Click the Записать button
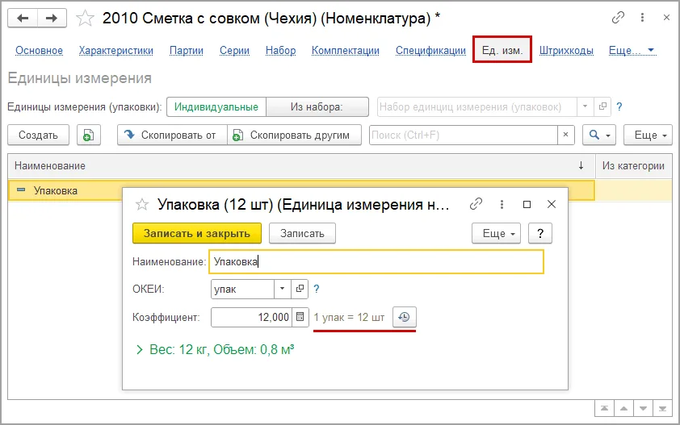 (x=302, y=234)
